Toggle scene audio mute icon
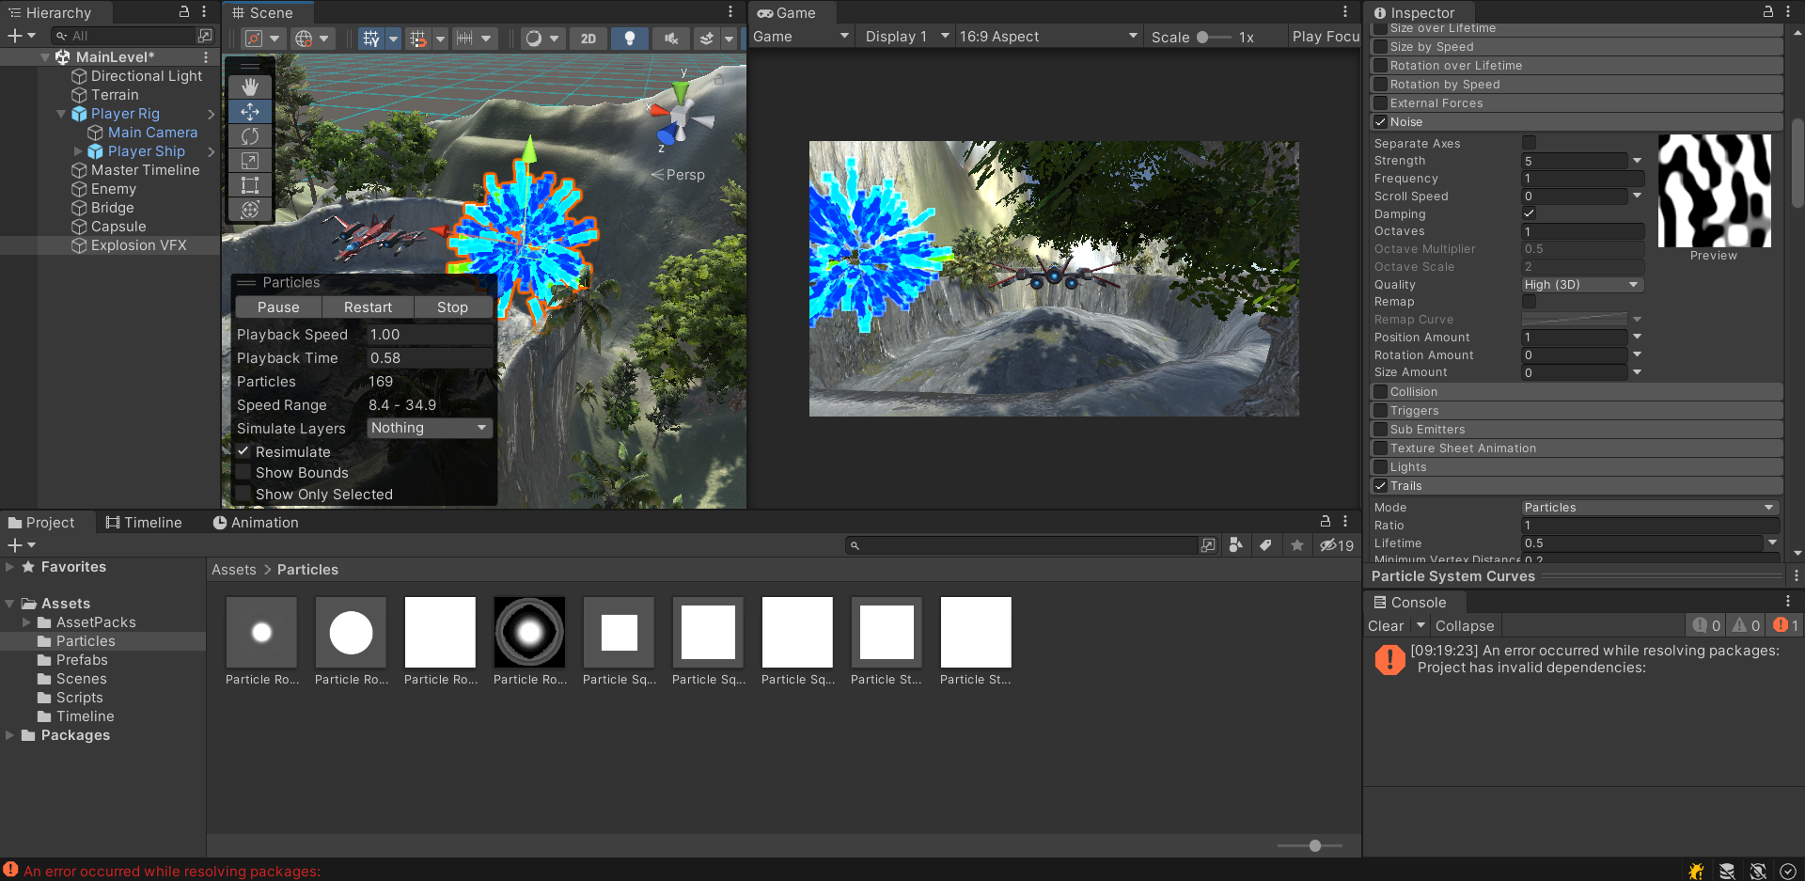This screenshot has height=881, width=1805. (x=670, y=39)
